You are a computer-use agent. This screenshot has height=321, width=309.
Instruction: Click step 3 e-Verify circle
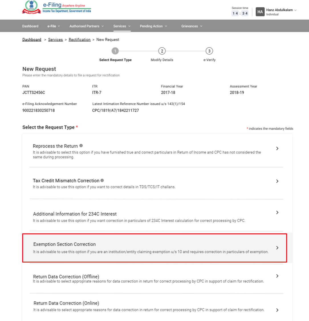point(209,51)
